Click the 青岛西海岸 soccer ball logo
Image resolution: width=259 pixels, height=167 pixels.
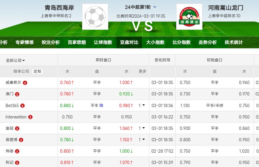[95, 17]
